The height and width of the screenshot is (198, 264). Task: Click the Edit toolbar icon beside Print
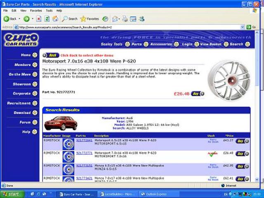[x=133, y=19]
